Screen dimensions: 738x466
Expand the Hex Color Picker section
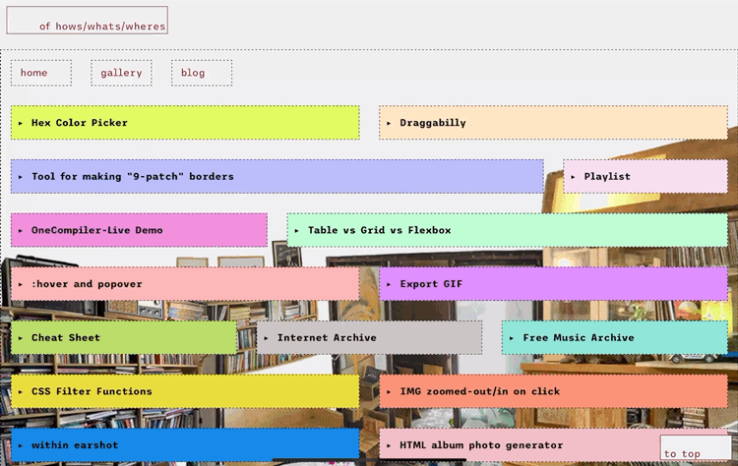(x=80, y=123)
